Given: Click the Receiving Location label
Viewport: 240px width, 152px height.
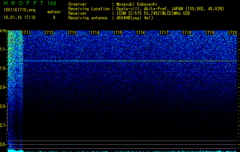Looking at the screenshot, I should (x=89, y=9).
